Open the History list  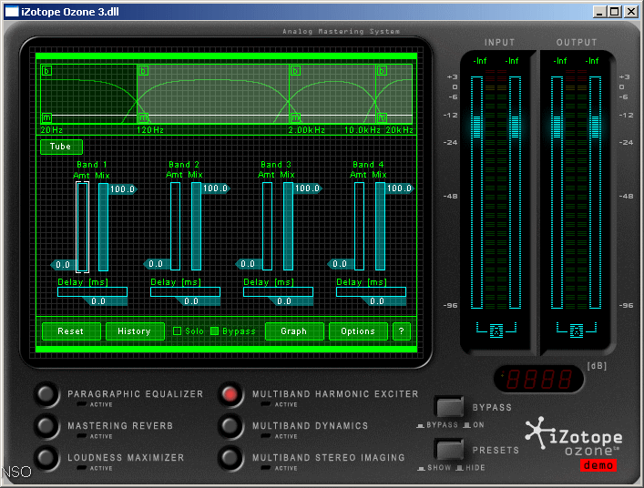coord(135,331)
